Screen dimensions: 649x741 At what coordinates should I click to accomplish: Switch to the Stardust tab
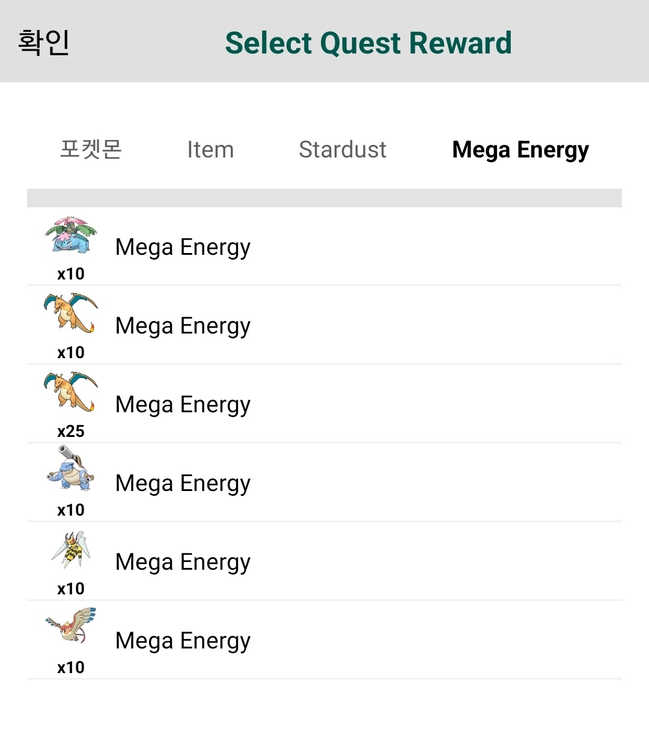coord(343,150)
